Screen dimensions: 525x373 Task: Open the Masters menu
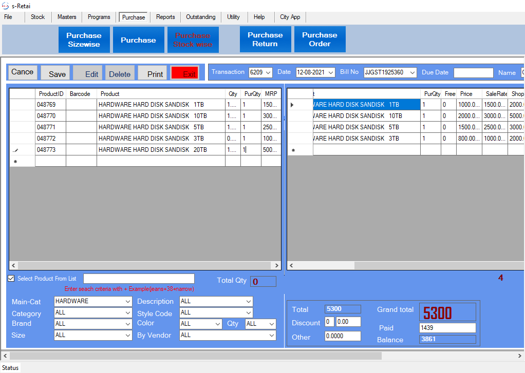(x=67, y=17)
